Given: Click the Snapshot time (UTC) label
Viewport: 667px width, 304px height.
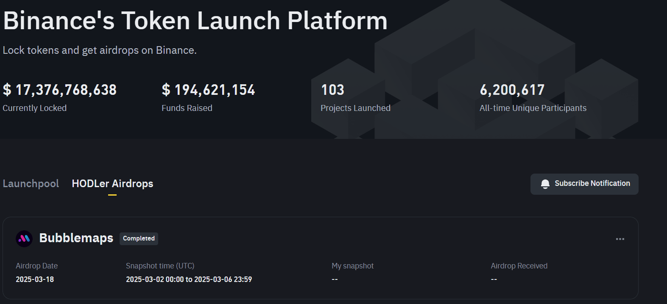Looking at the screenshot, I should point(160,266).
